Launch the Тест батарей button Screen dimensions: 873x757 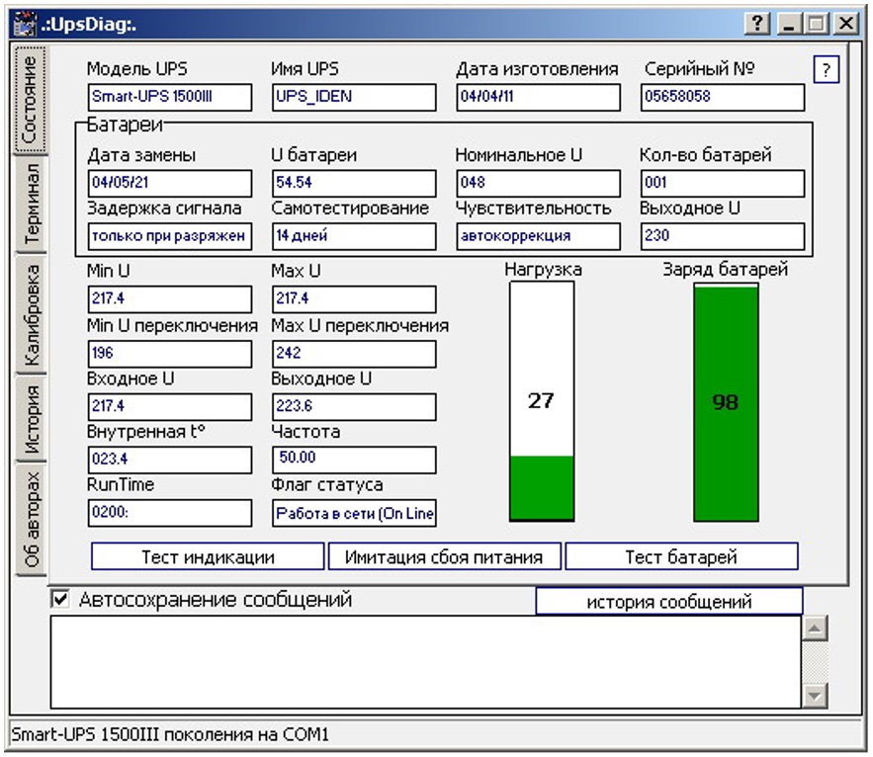(x=681, y=556)
